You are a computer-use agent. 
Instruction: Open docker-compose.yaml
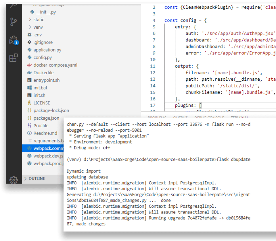point(55,65)
